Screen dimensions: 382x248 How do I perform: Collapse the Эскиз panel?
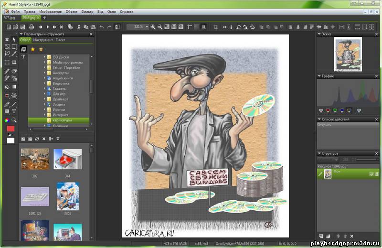pos(319,34)
